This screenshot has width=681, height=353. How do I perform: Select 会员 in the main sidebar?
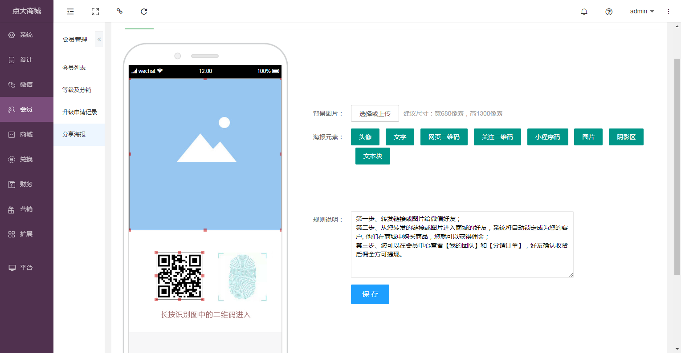27,109
